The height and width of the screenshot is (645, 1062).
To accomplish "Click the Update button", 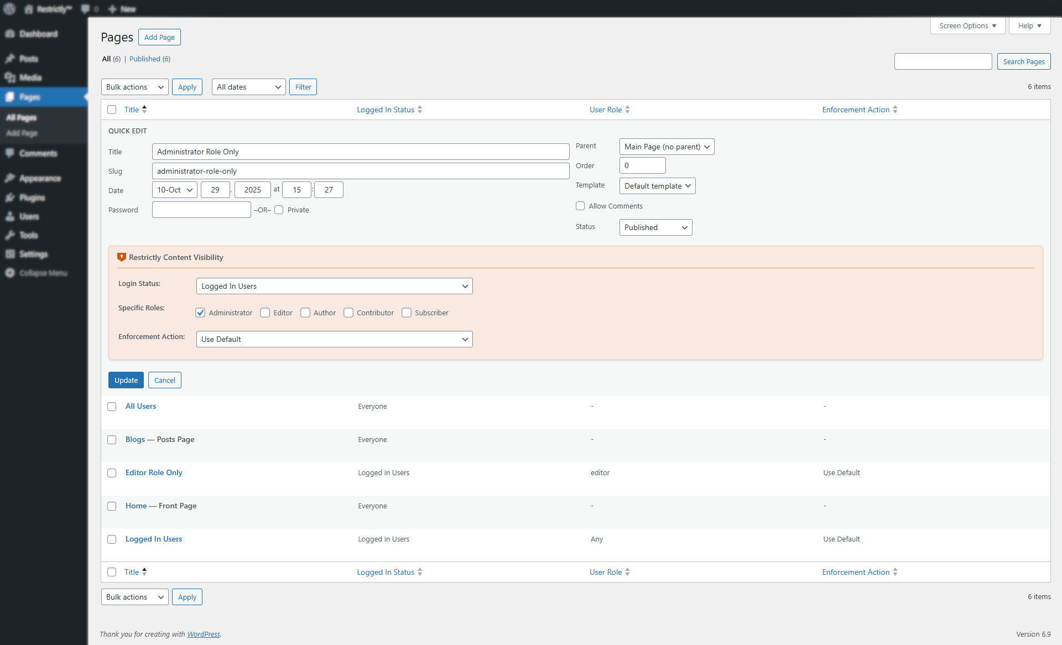I will click(126, 380).
